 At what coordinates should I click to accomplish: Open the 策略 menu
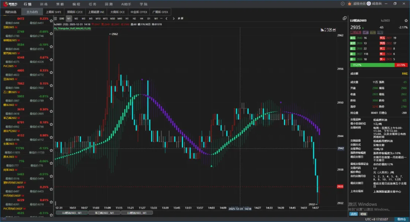[60, 4]
